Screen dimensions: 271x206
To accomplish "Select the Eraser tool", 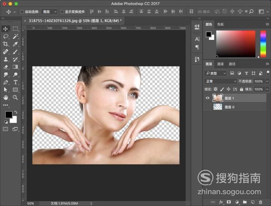I will coord(5,67).
